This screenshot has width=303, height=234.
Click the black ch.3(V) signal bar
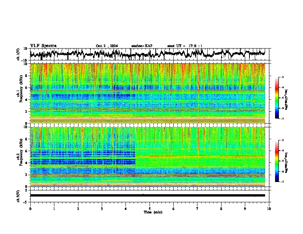tap(148, 195)
